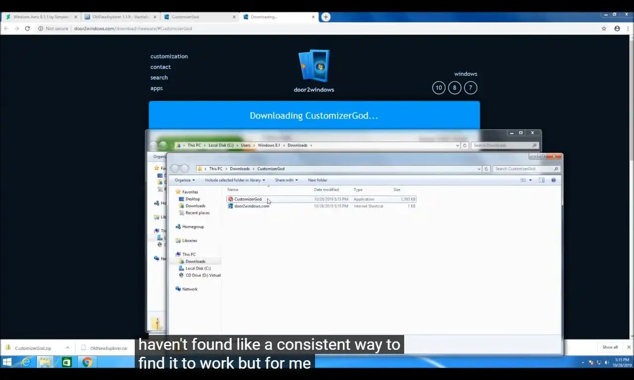Viewport: 634px width, 380px height.
Task: Open the Store taskbar icon
Action: tap(66, 362)
